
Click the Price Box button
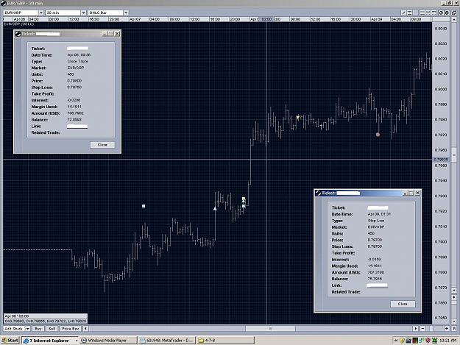coord(71,329)
